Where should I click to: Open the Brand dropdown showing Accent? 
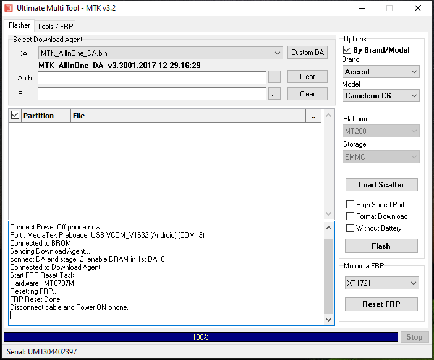tap(381, 72)
